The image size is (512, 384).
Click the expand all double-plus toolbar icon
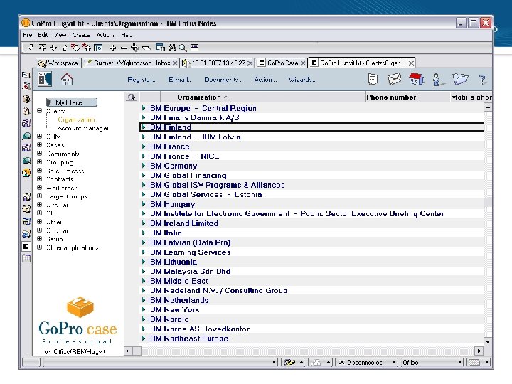pos(134,48)
